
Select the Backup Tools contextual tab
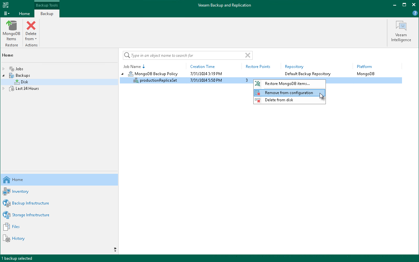(47, 5)
